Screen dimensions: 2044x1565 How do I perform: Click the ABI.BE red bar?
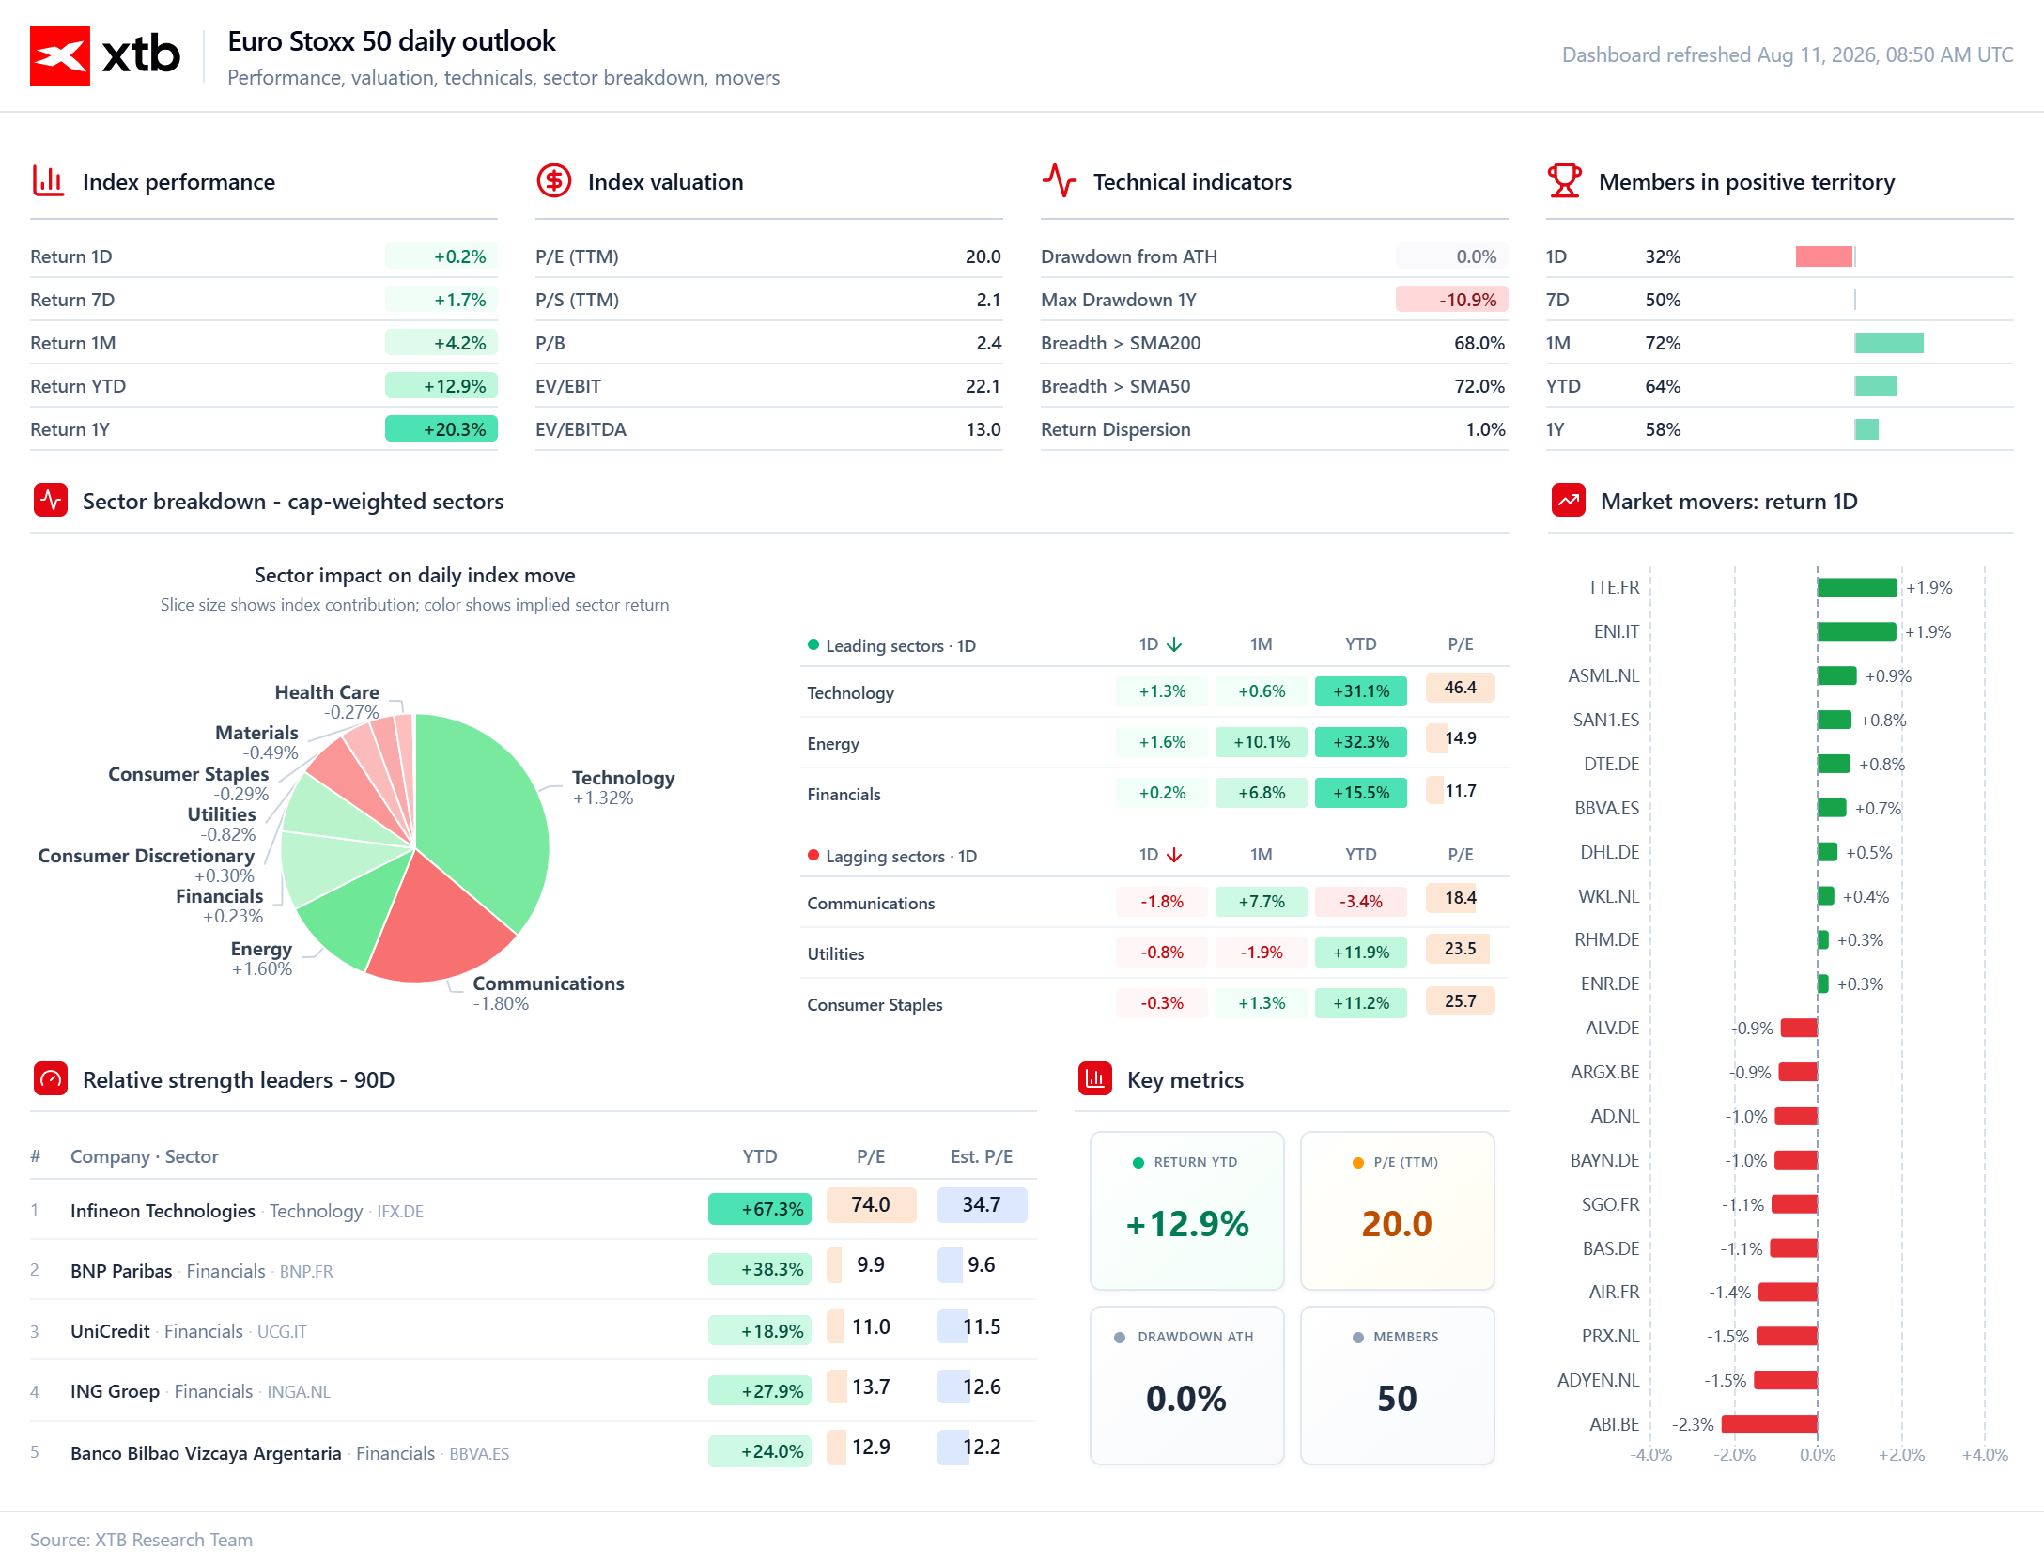pyautogui.click(x=1770, y=1424)
